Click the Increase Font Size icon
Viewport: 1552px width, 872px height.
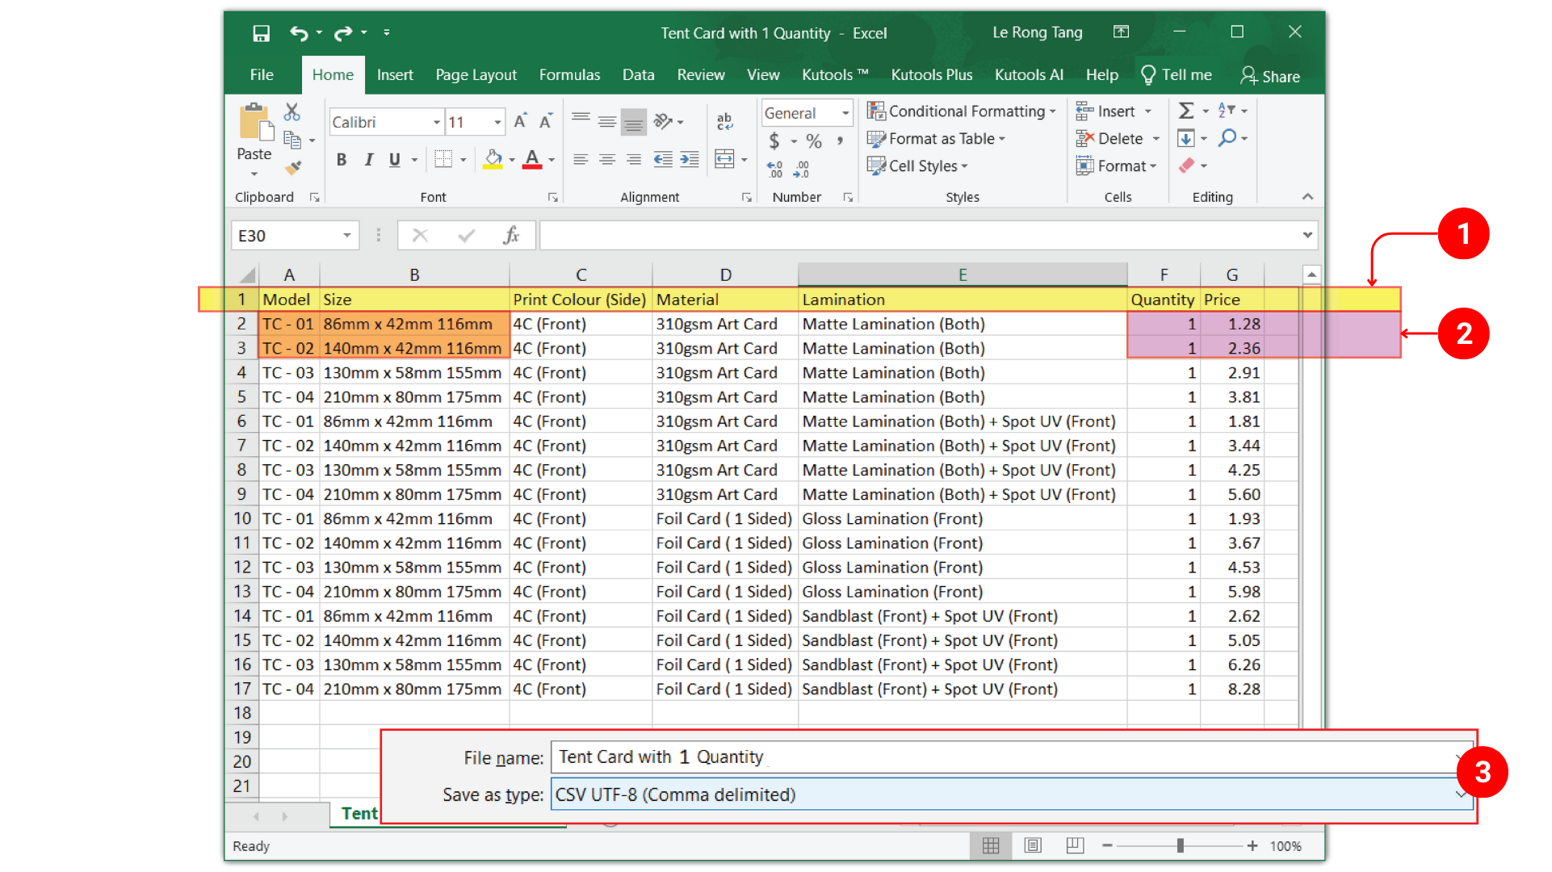[x=520, y=121]
